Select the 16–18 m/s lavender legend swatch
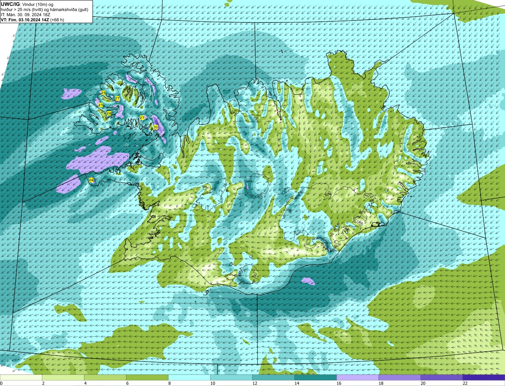The image size is (505, 386). [358, 377]
